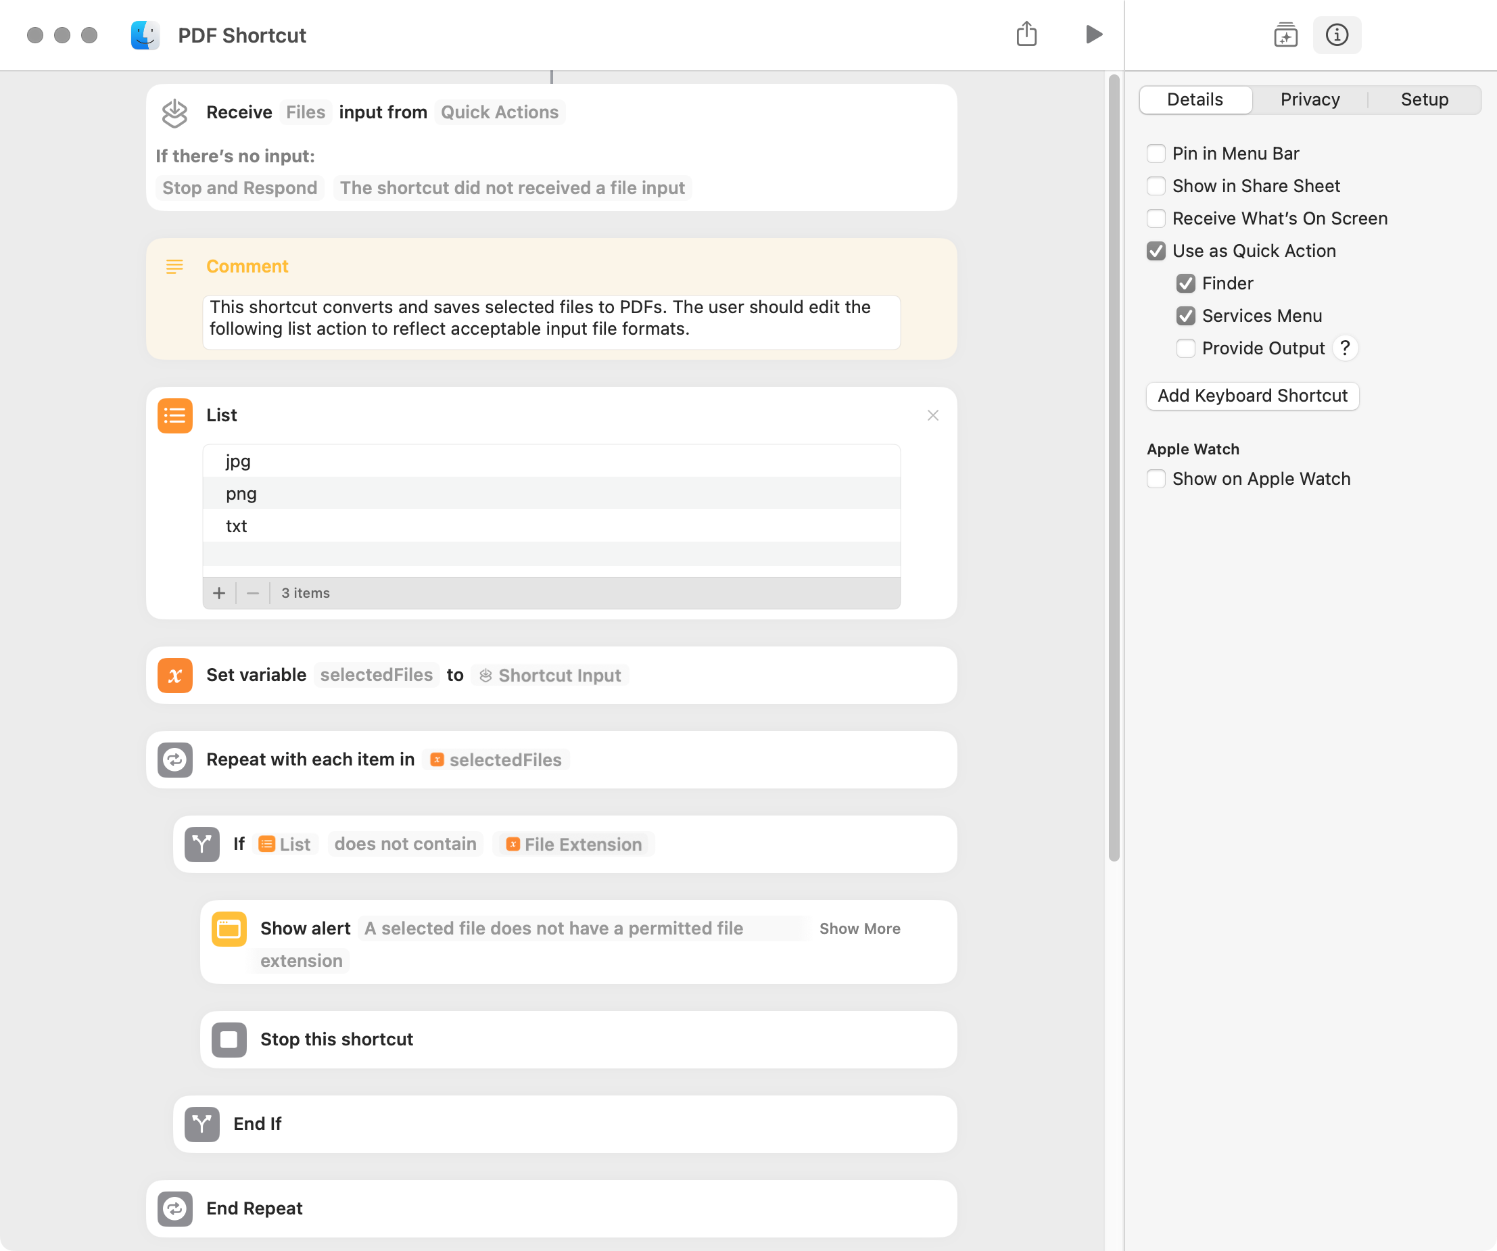Change the does not contain condition

405,844
